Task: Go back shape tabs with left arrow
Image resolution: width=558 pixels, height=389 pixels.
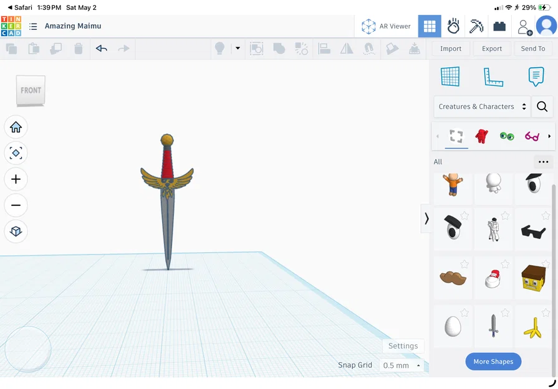Action: (x=438, y=136)
